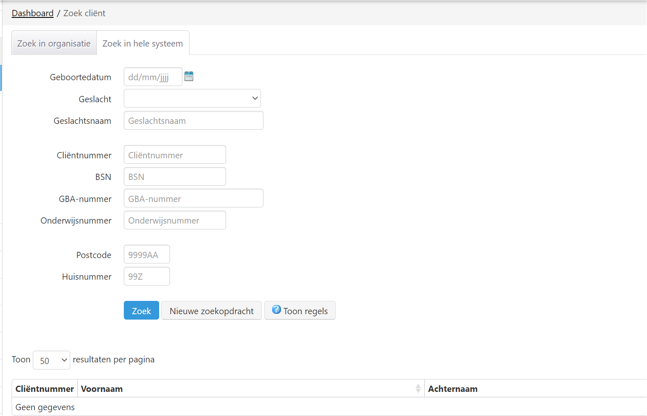Focus the Cliëntnummer input box
647x416 pixels.
coord(175,155)
